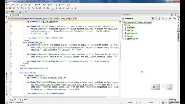Image resolution: width=185 pixels, height=104 pixels.
Task: Click the Settings wrench toolbar icon
Action: pyautogui.click(x=68, y=8)
